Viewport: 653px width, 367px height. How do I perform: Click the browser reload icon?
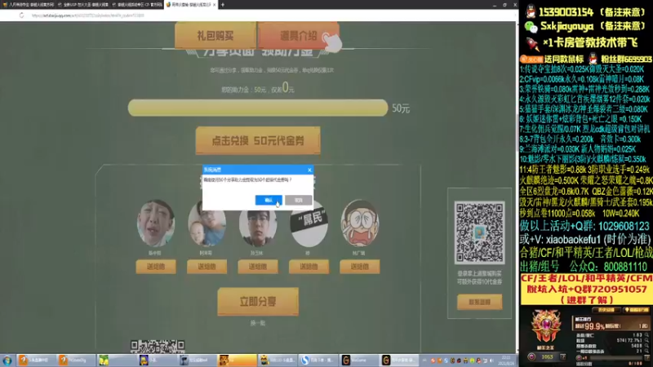click(22, 15)
